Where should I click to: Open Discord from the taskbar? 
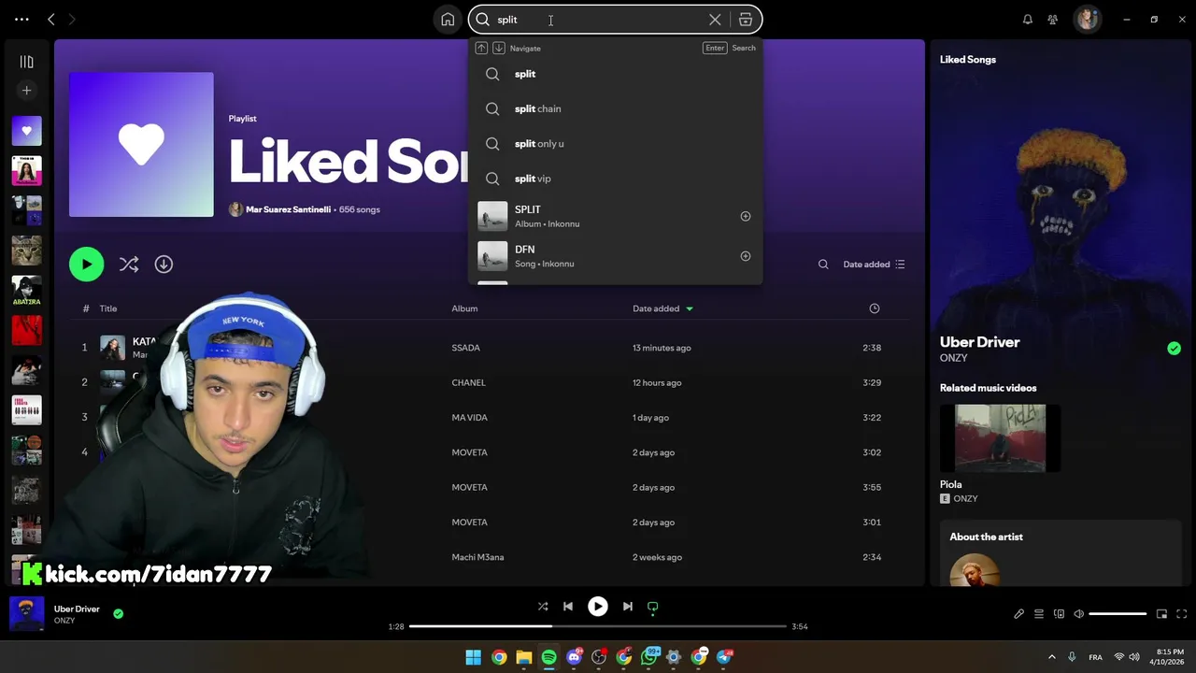[x=574, y=657]
